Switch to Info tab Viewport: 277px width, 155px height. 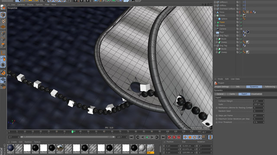(x=238, y=87)
